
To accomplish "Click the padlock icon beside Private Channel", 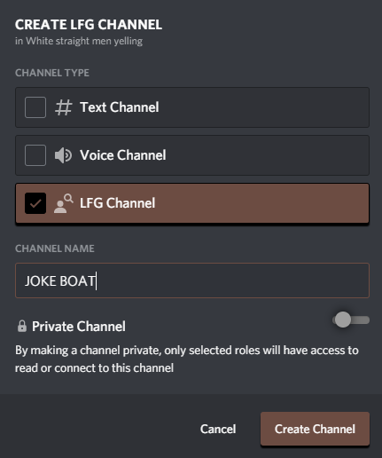I will [22, 326].
